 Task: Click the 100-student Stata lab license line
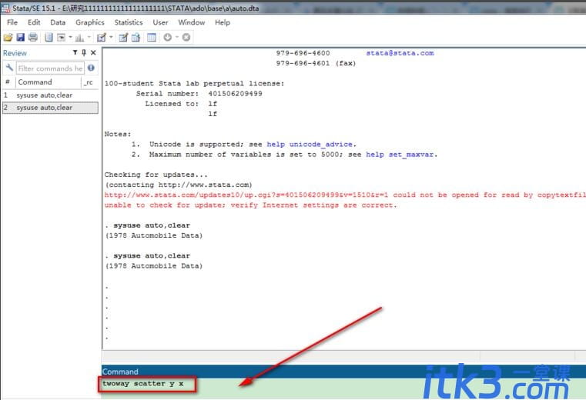pyautogui.click(x=194, y=83)
